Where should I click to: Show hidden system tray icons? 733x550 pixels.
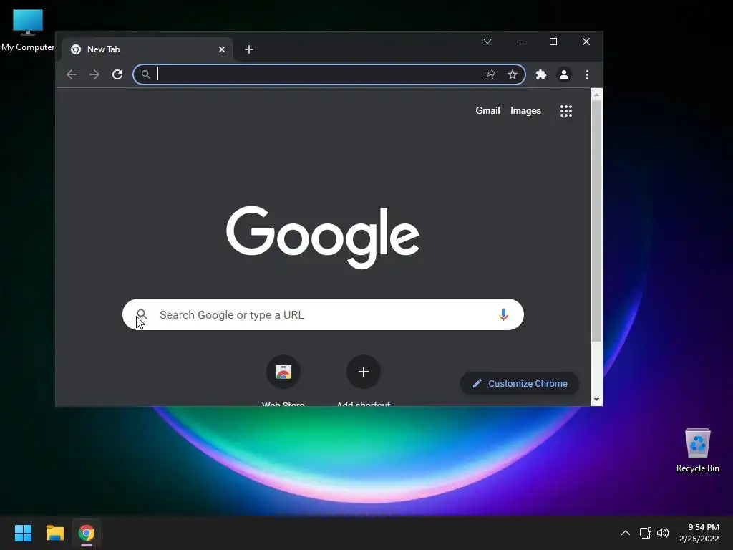pyautogui.click(x=625, y=533)
